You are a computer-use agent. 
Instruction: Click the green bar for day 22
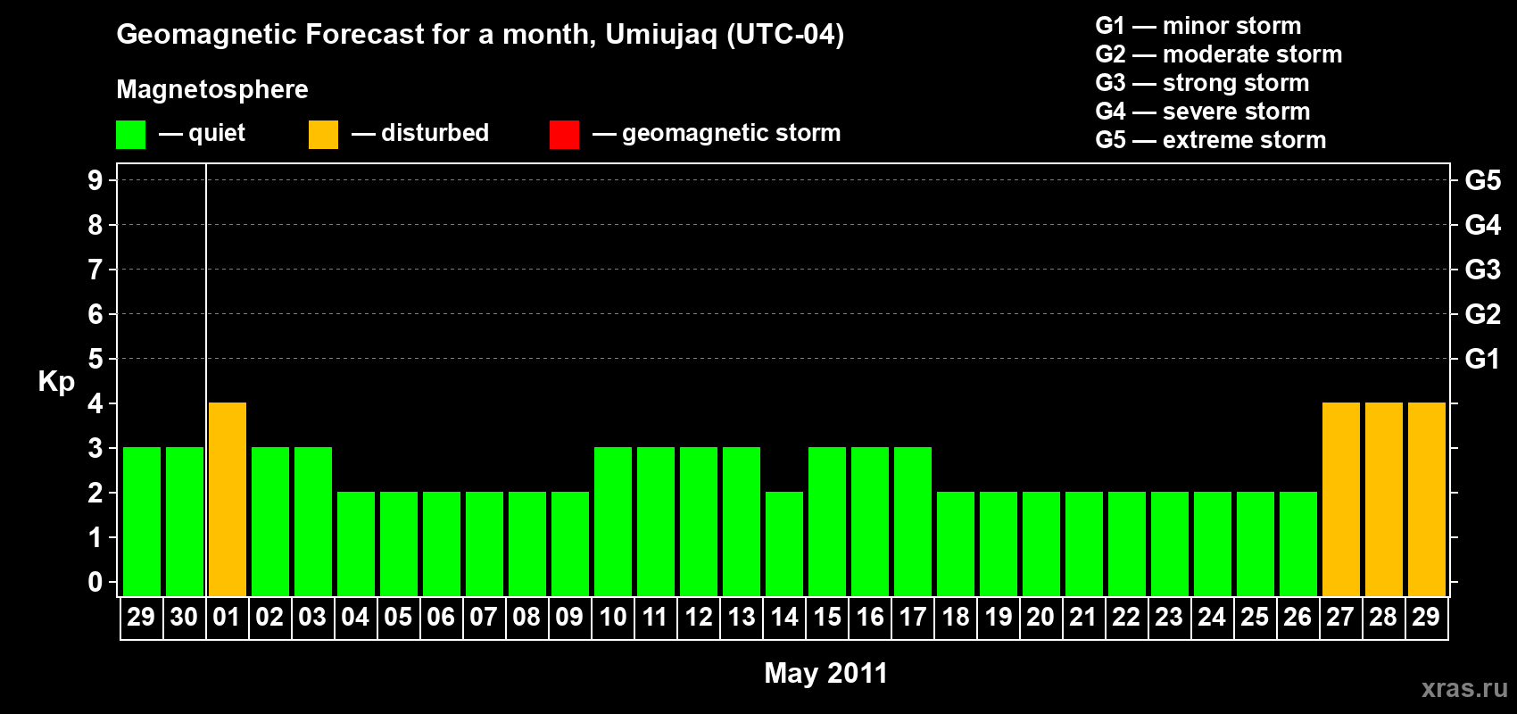[1127, 544]
